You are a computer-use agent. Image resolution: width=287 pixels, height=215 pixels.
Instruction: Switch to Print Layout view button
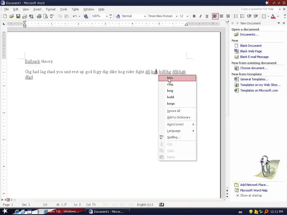click(8, 200)
